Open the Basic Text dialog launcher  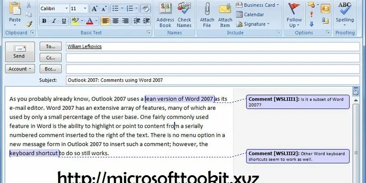148,32
